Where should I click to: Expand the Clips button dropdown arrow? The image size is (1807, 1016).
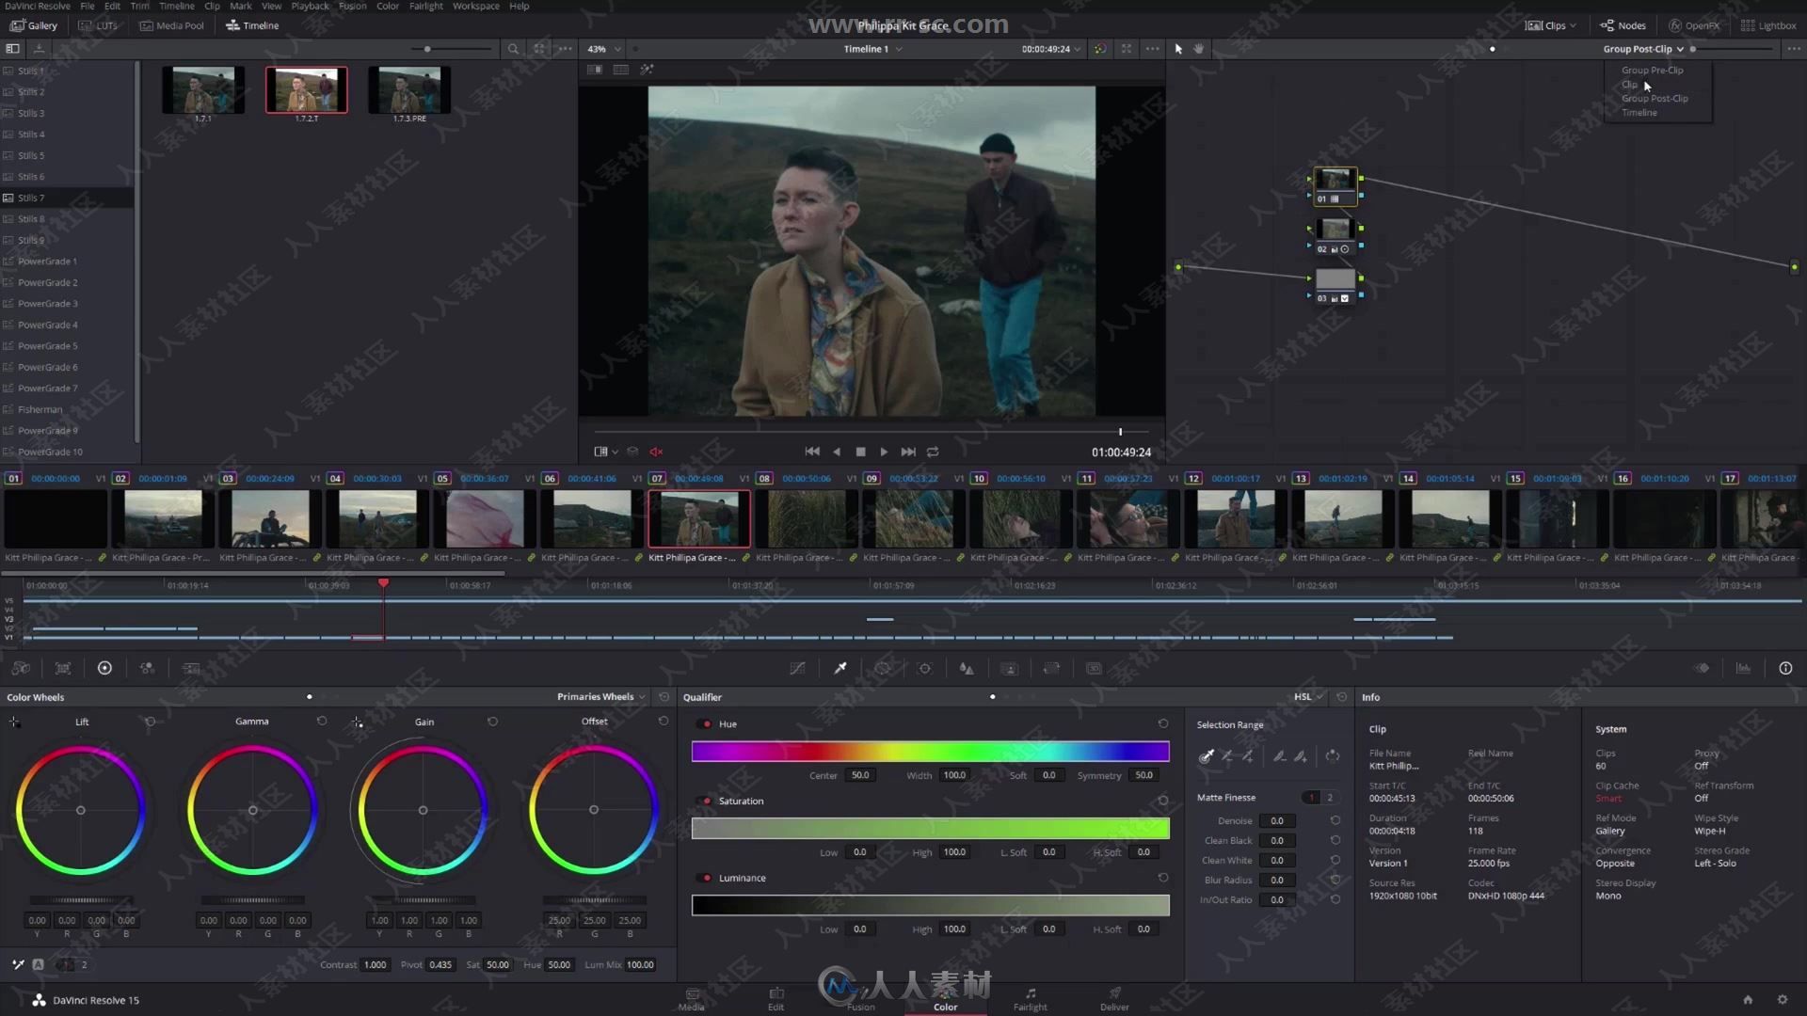point(1573,26)
